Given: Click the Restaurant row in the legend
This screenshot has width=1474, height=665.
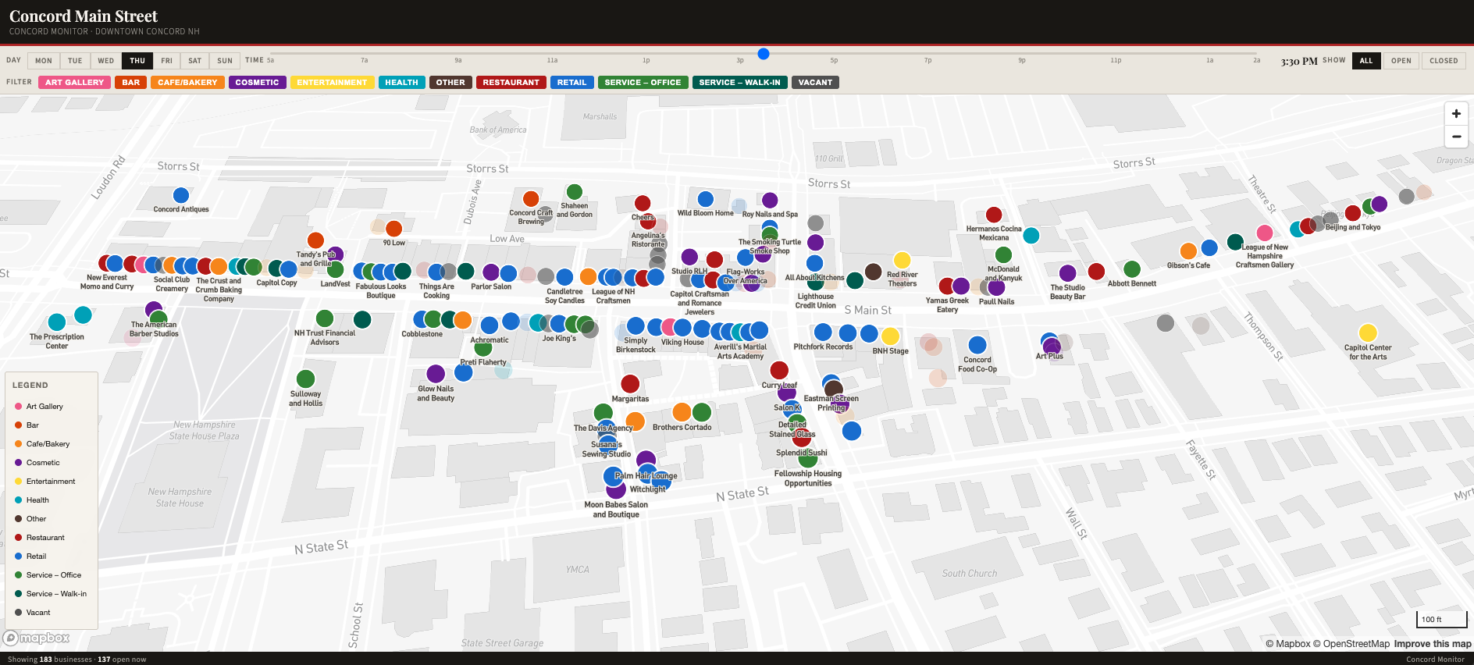Looking at the screenshot, I should tap(51, 538).
